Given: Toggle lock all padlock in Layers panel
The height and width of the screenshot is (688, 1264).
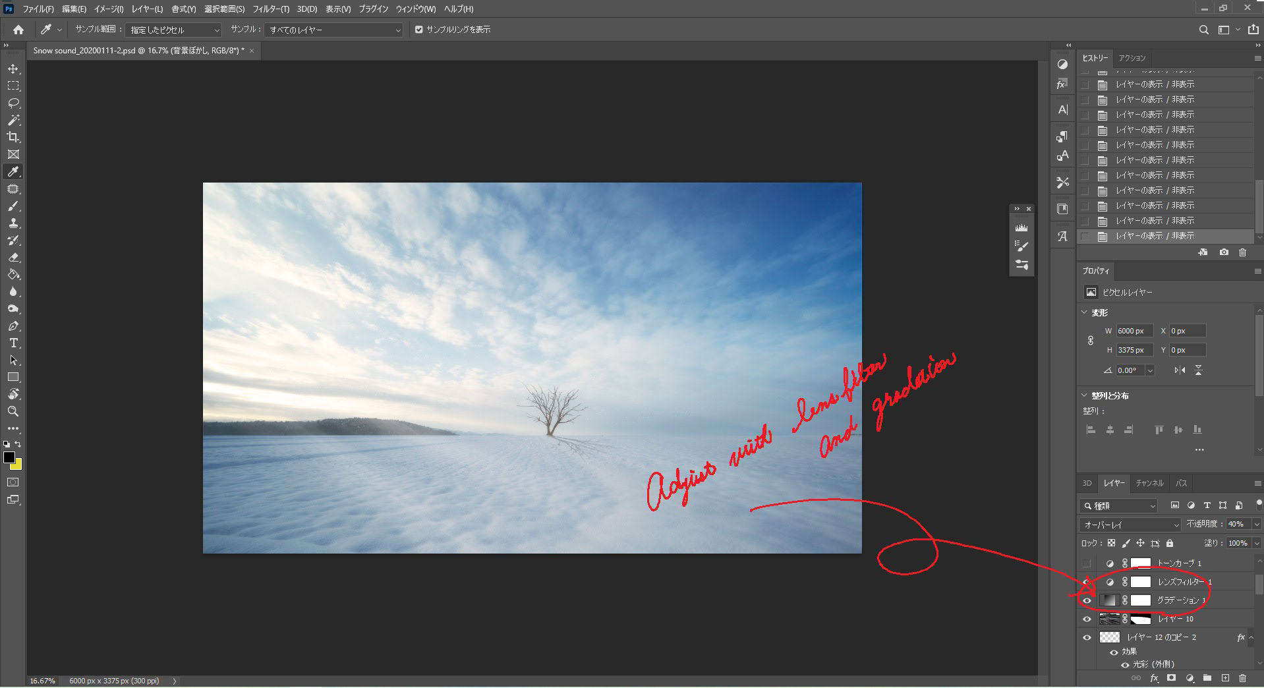Looking at the screenshot, I should pos(1170,544).
